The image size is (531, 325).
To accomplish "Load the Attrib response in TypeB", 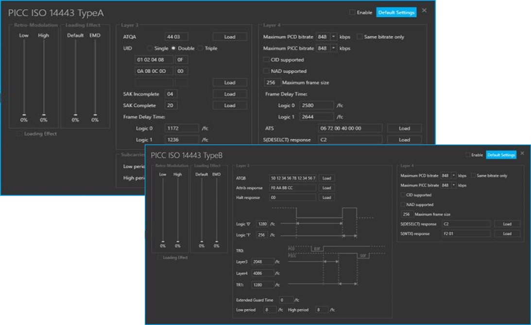I will [326, 188].
